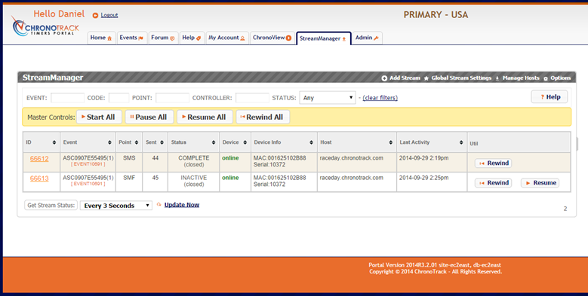Click the Add Stream plus icon

coord(384,78)
